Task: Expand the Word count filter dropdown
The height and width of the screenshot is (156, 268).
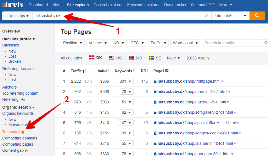Action: [185, 43]
